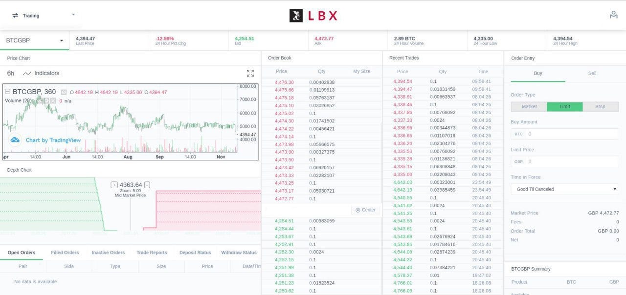Open the Indicators chart menu
This screenshot has width=626, height=295.
point(41,73)
